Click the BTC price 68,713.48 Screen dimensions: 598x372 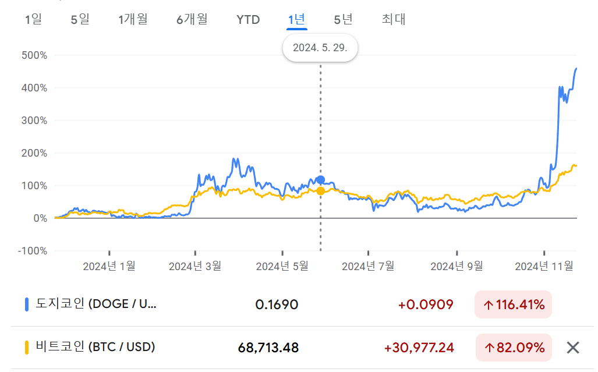(x=268, y=348)
